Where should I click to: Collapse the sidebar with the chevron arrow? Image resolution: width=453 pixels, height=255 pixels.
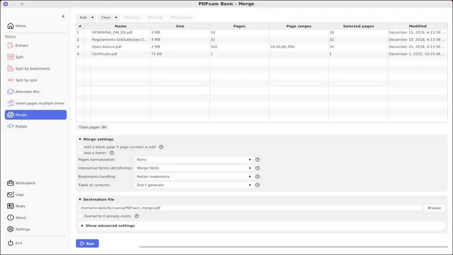pyautogui.click(x=63, y=16)
